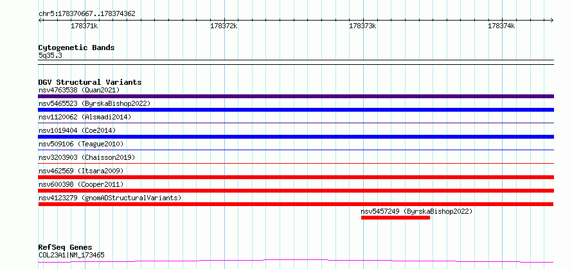Click the dark purple nsv4763538 variant bar
Screen dimensions: 572x269
pyautogui.click(x=296, y=96)
